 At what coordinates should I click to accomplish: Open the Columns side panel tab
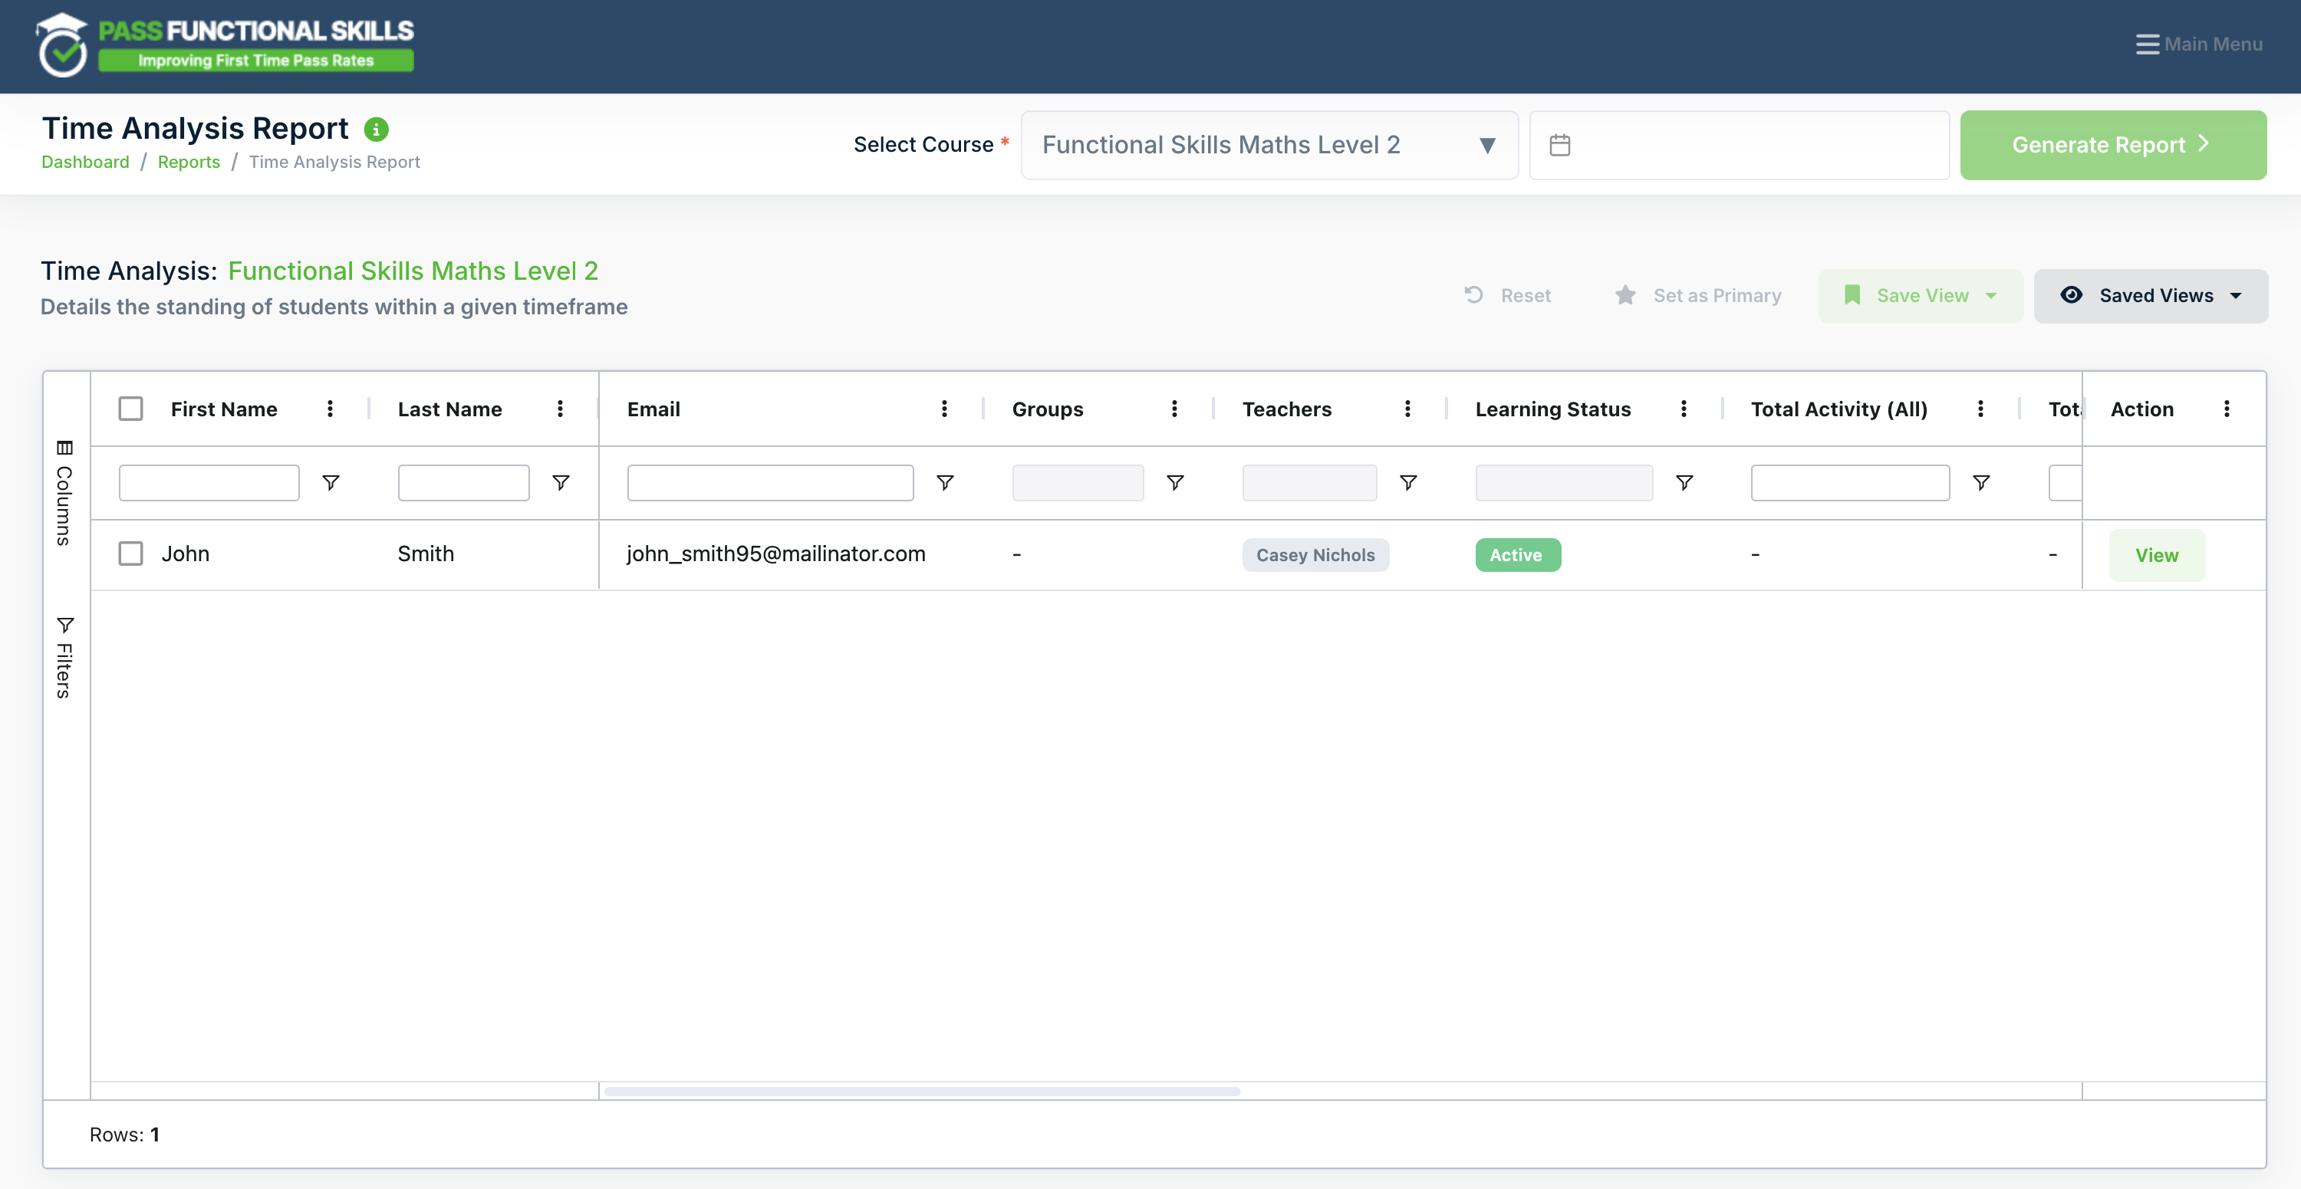pyautogui.click(x=64, y=493)
